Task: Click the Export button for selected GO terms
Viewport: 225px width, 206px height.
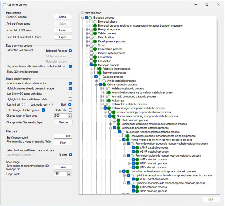Action: point(63,37)
